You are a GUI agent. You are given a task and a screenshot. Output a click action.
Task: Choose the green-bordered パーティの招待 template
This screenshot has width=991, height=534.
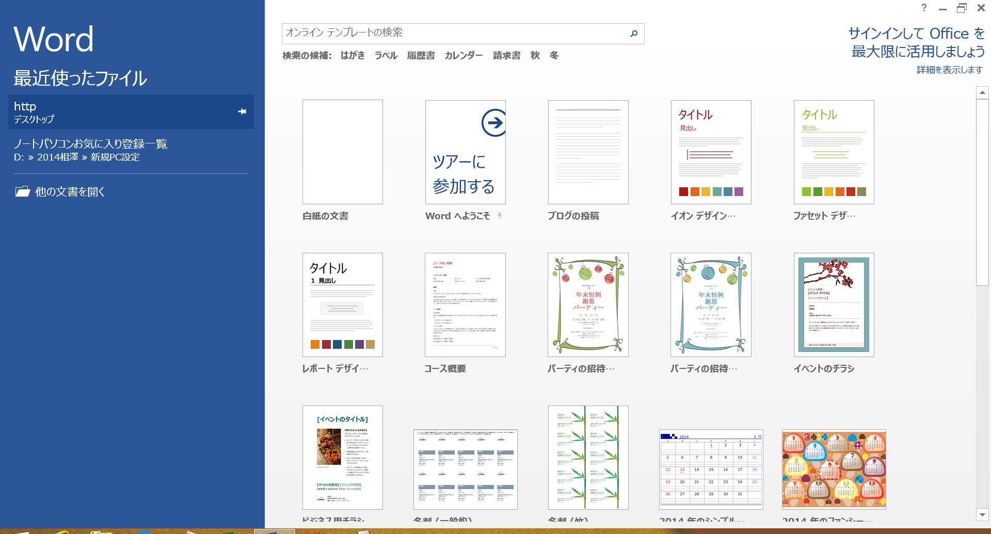tap(588, 305)
